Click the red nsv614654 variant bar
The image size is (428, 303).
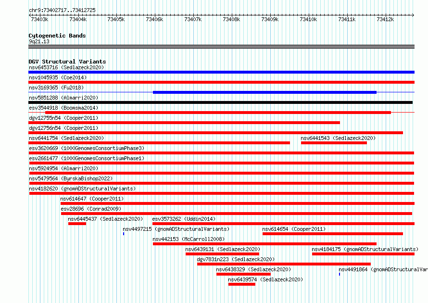pyautogui.click(x=333, y=234)
